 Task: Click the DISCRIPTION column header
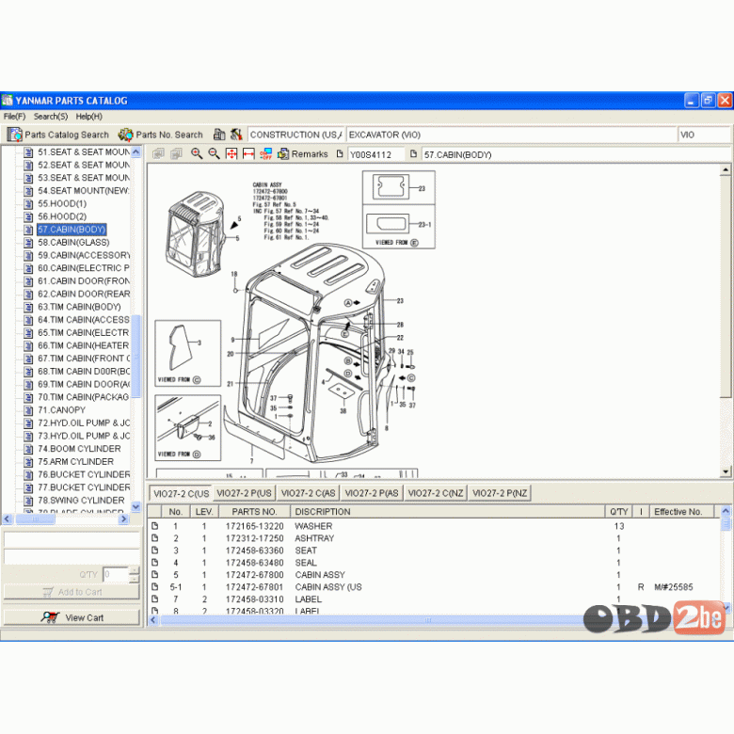pos(448,512)
